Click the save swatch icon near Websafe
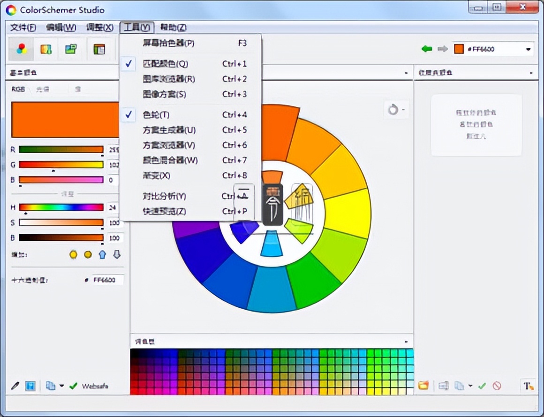 click(30, 385)
